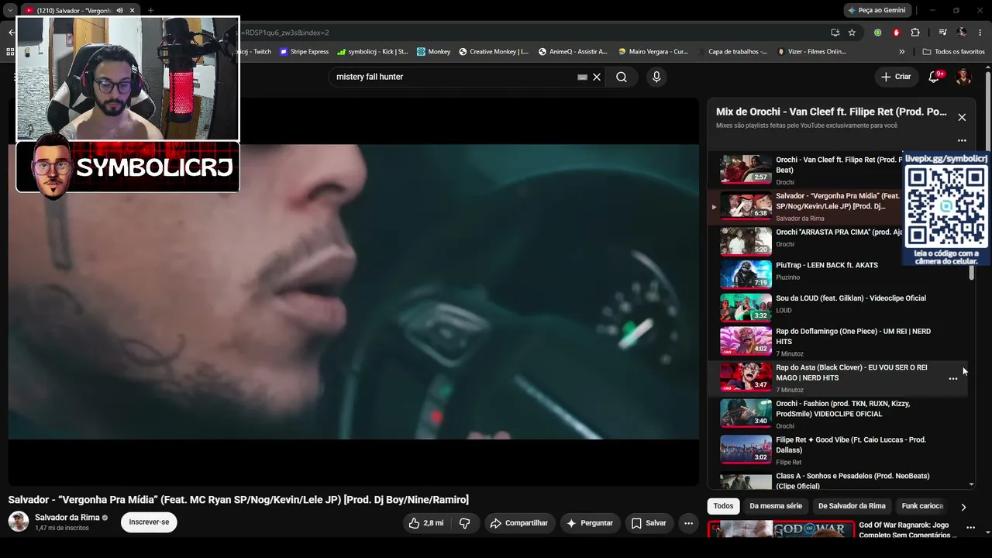The image size is (992, 558).
Task: Open the Chrome extensions puzzle icon
Action: click(x=915, y=33)
